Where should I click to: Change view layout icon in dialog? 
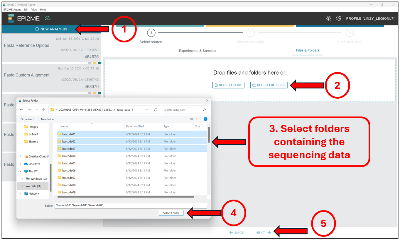[x=192, y=119]
